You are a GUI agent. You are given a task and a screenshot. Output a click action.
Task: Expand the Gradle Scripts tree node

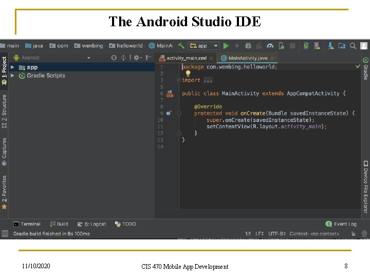coord(12,76)
